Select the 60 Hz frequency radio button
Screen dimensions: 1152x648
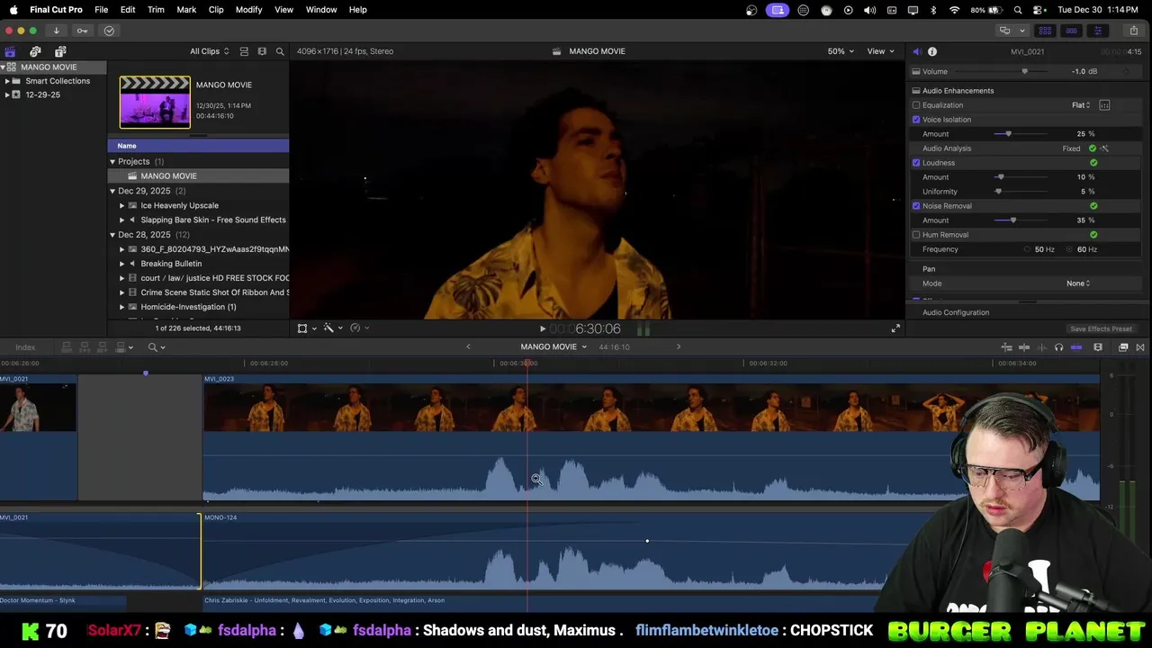(x=1070, y=249)
